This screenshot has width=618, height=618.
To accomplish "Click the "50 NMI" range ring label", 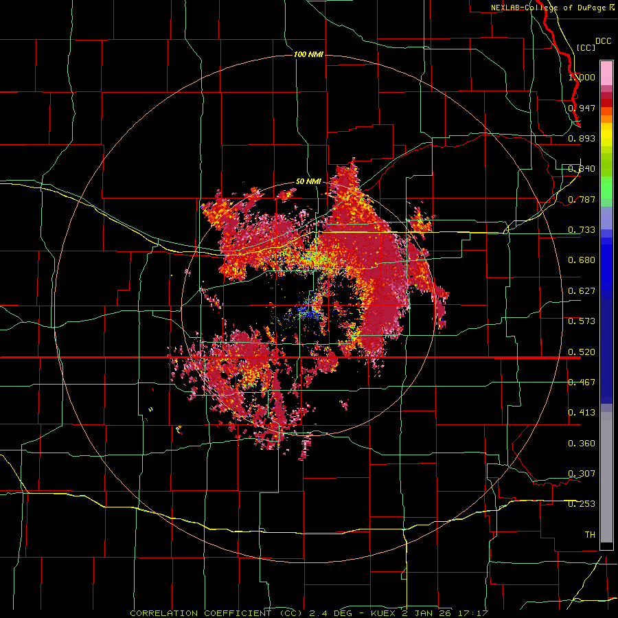I will pyautogui.click(x=308, y=182).
